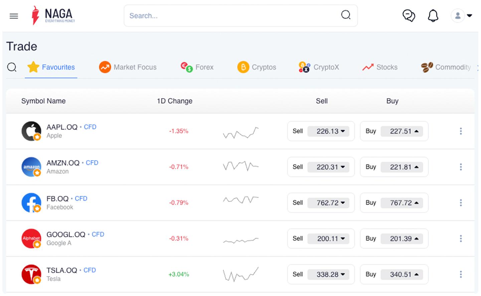The image size is (481, 296).
Task: Click the Symbol Name column header
Action: (43, 101)
